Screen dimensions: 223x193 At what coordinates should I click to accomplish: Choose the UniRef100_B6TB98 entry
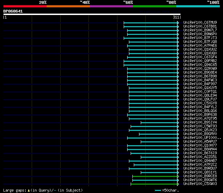(x=200, y=76)
